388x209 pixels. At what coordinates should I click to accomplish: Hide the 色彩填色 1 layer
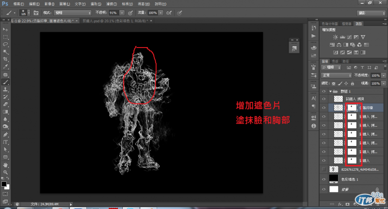click(323, 179)
